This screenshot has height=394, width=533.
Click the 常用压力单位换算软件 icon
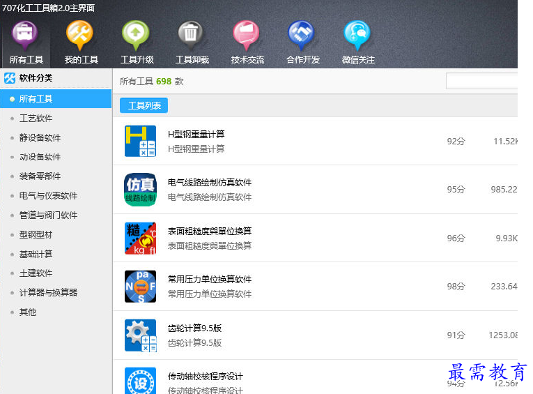140,287
